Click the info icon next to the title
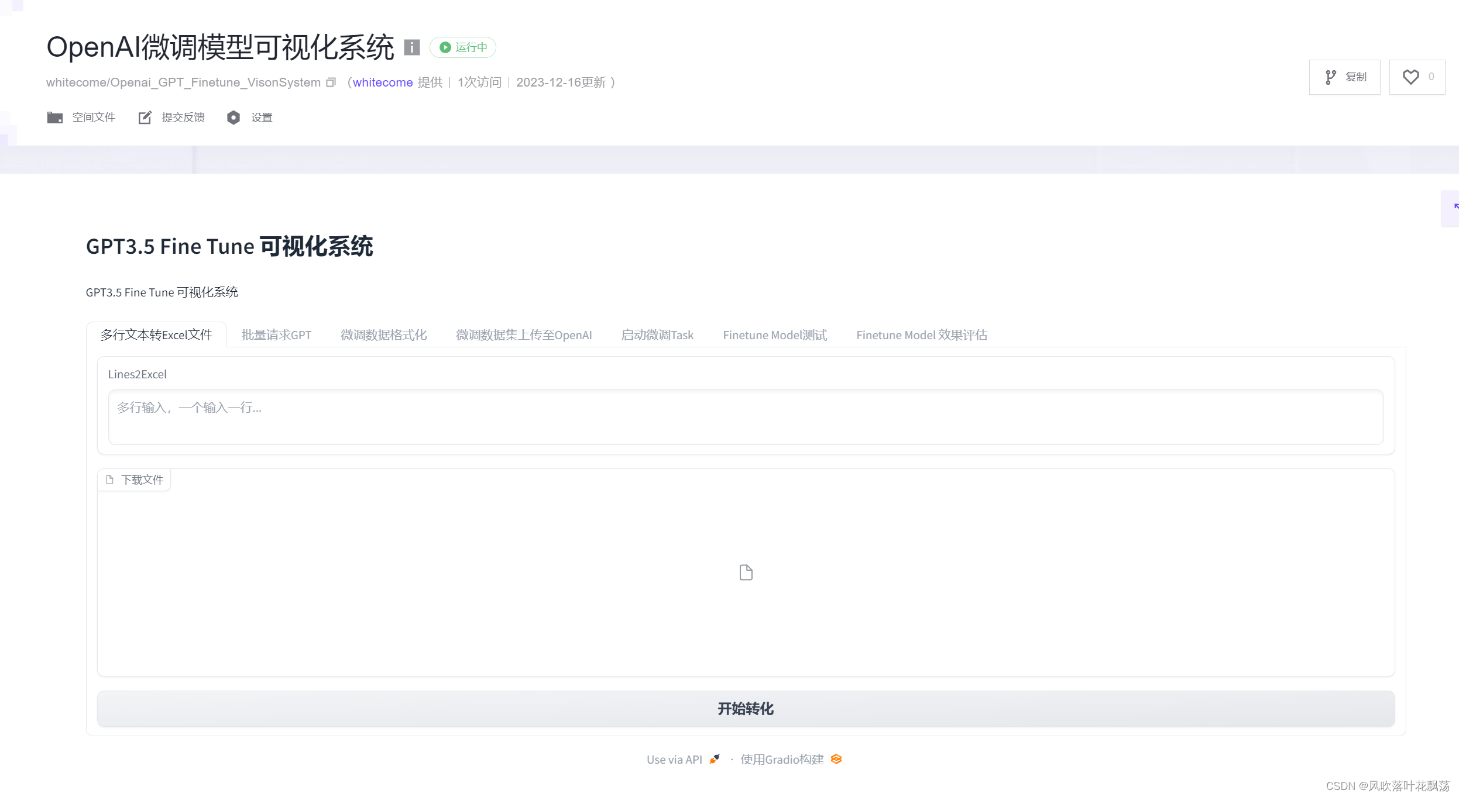 point(412,47)
